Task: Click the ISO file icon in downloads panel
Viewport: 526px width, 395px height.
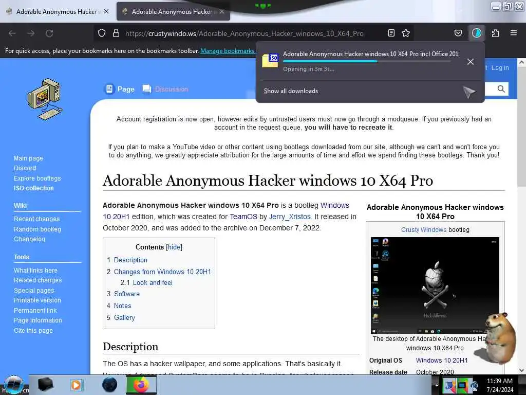Action: click(270, 61)
